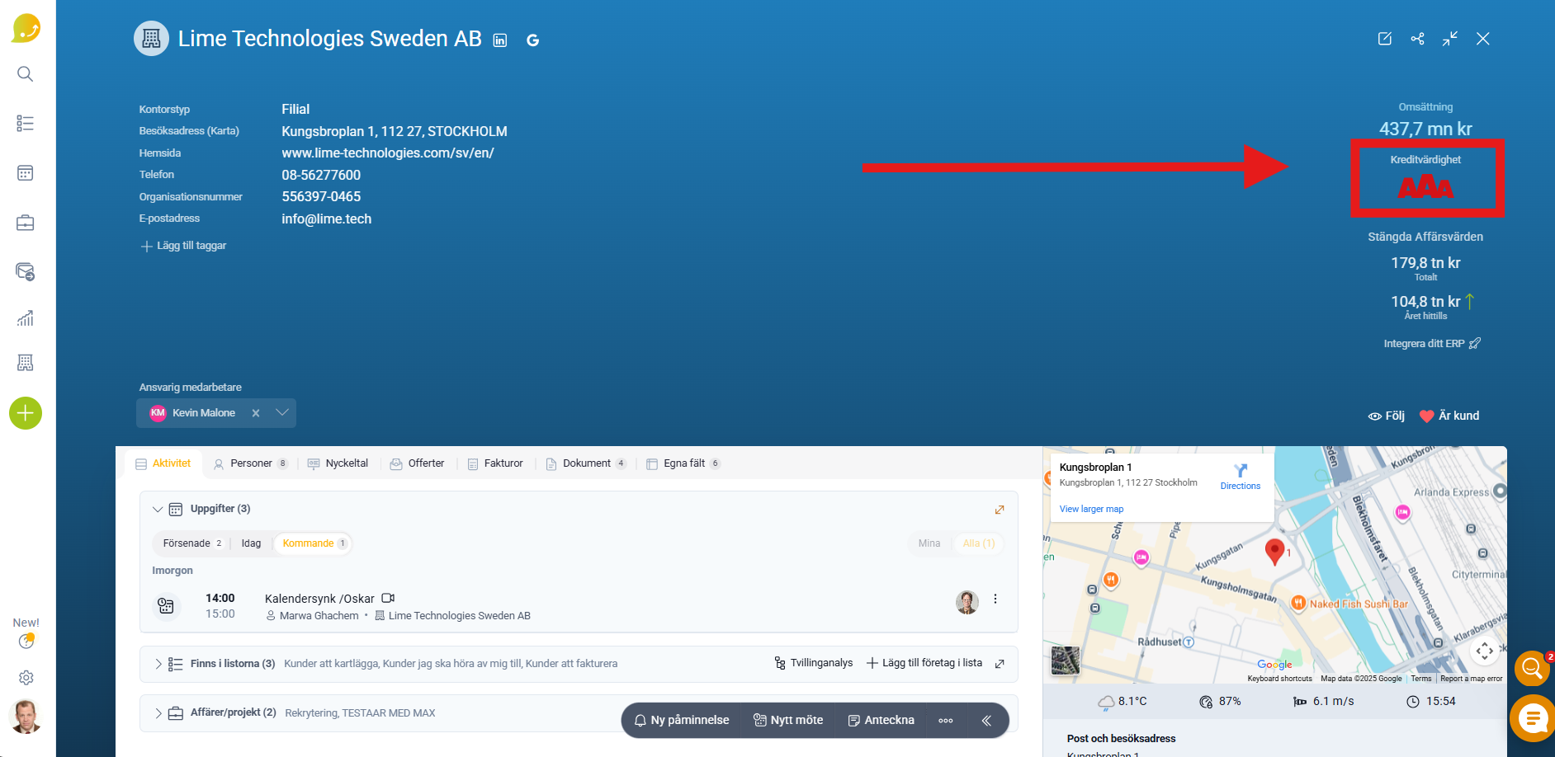Click View larger map link
Viewport: 1555px width, 757px height.
[1091, 510]
